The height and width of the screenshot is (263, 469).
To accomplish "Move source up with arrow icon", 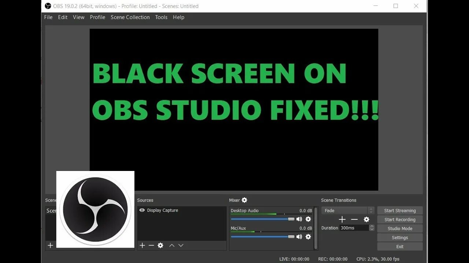I will [171, 245].
